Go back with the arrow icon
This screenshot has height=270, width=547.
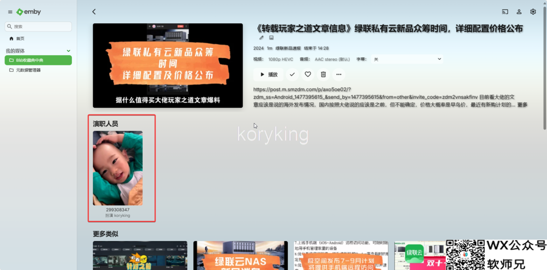coord(94,12)
